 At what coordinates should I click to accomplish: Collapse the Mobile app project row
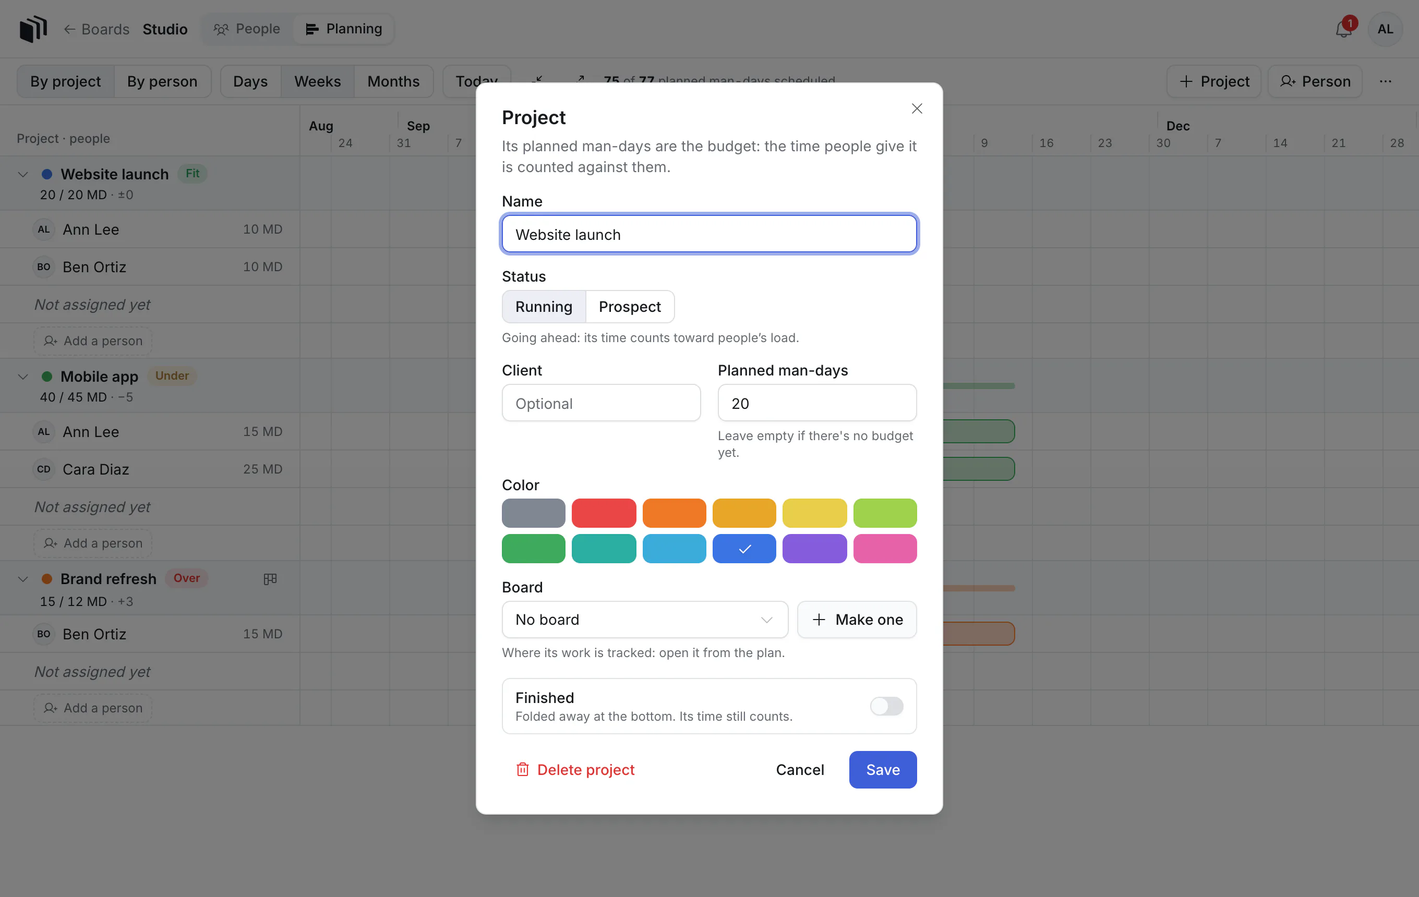23,377
